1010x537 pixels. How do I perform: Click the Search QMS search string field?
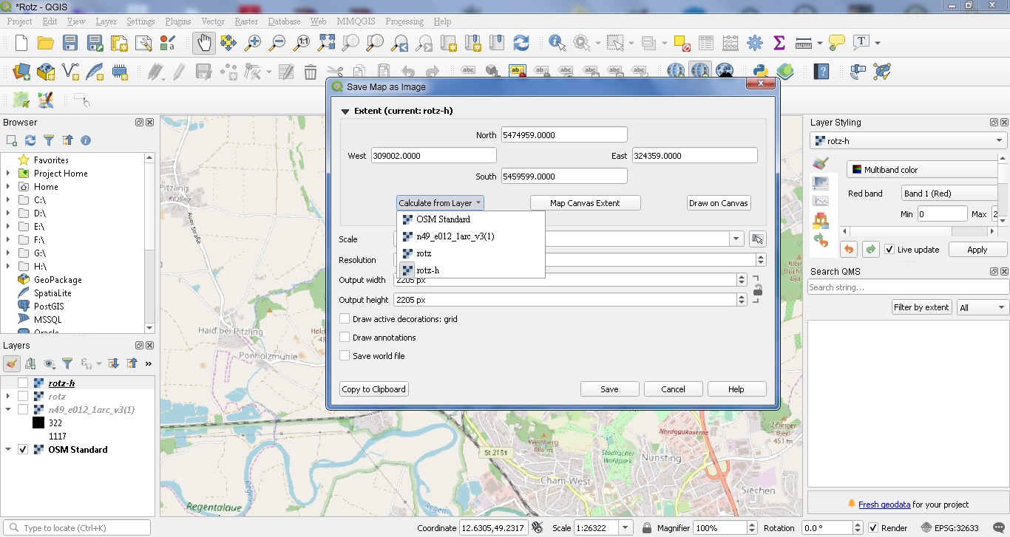pyautogui.click(x=908, y=287)
